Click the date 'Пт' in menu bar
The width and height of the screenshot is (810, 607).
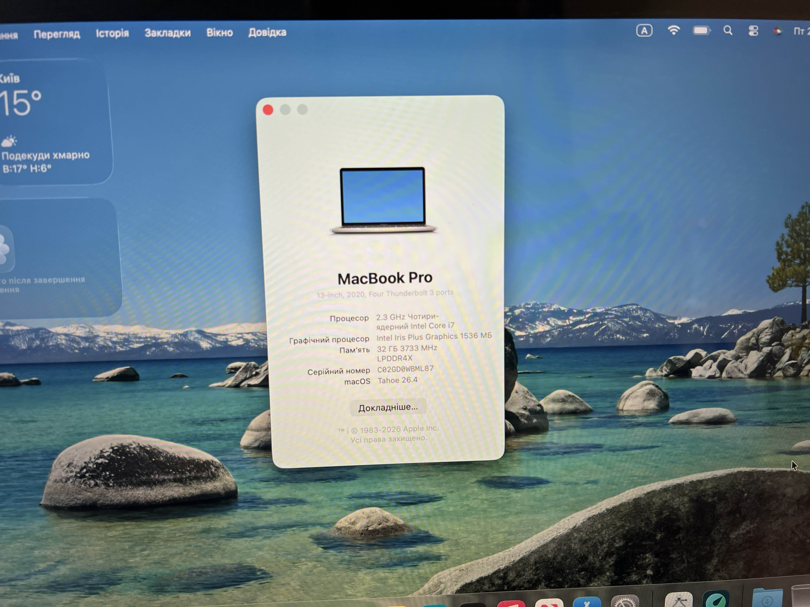pos(801,32)
